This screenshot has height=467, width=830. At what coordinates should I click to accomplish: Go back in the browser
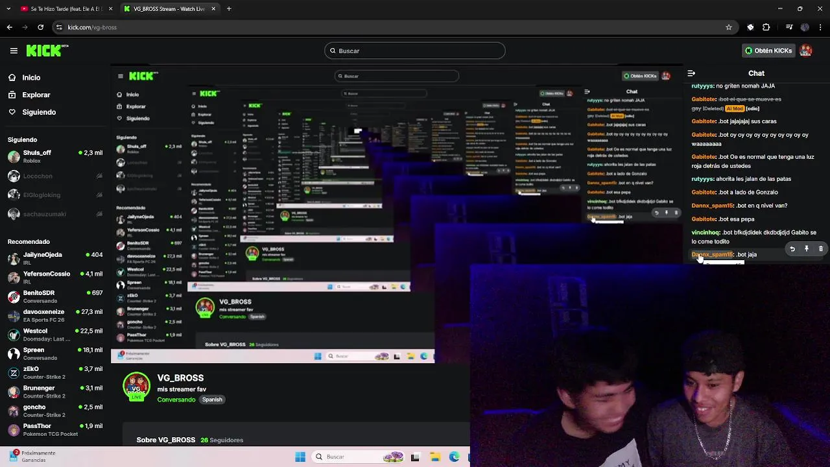pos(9,27)
